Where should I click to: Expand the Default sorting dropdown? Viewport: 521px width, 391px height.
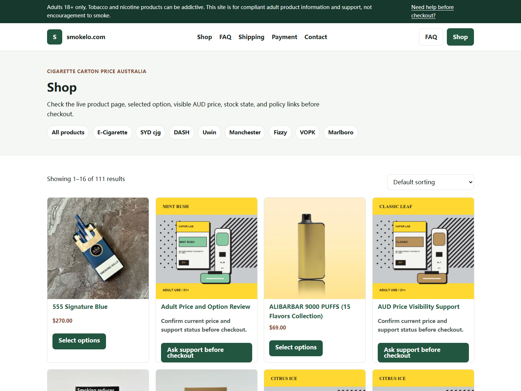click(x=431, y=182)
